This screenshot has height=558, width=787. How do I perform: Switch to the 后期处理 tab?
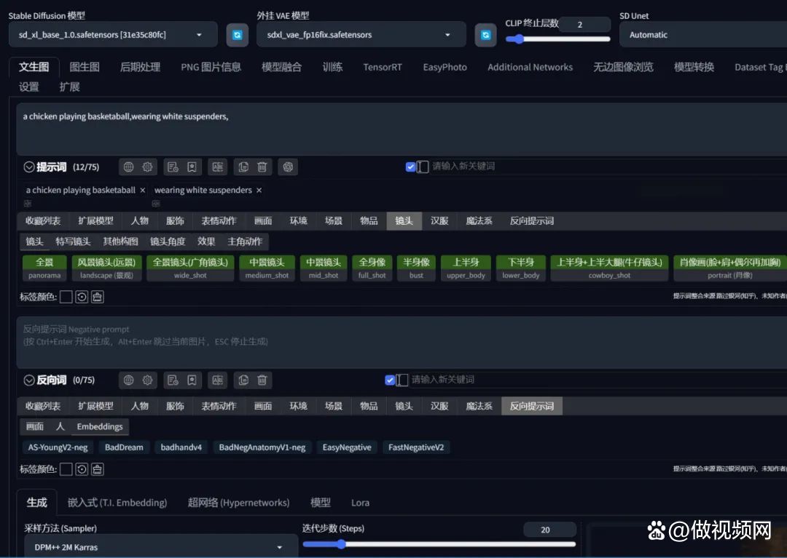(140, 67)
